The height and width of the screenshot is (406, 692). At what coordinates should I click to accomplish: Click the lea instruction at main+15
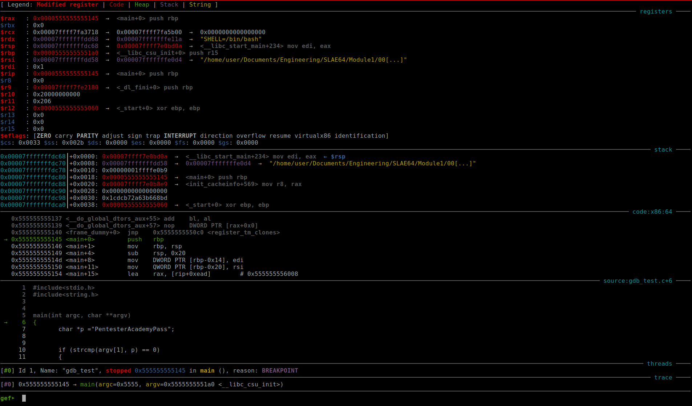[x=133, y=274]
